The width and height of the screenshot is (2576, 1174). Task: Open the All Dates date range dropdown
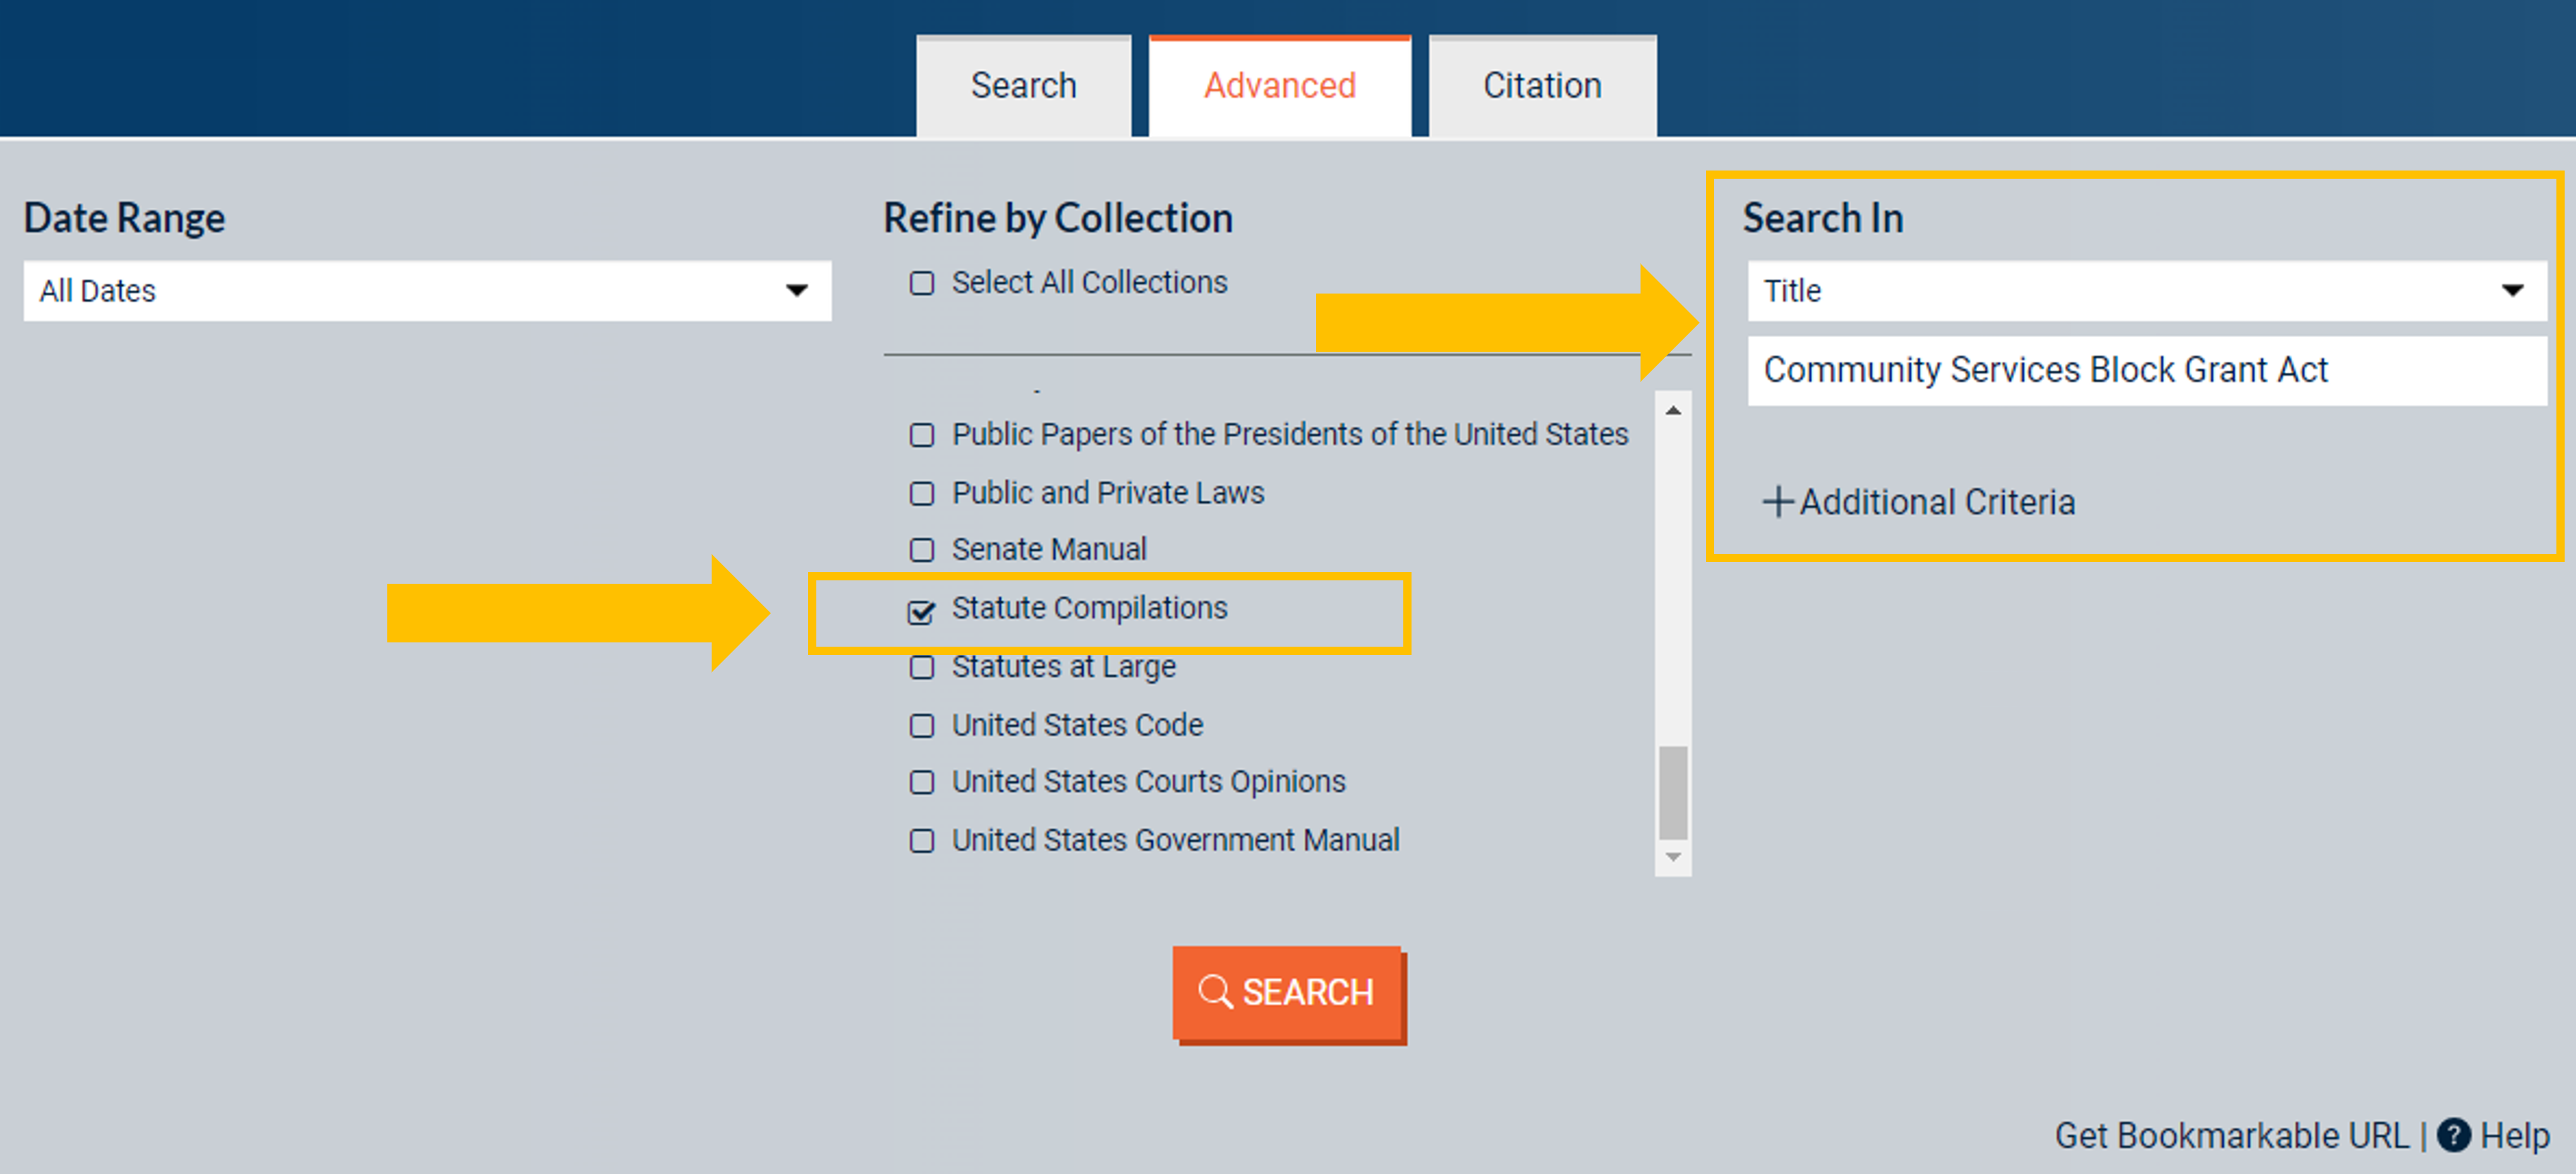point(427,291)
